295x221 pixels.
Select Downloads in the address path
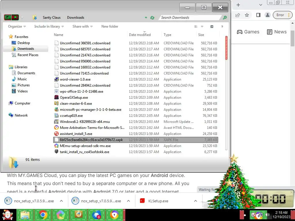point(76,18)
